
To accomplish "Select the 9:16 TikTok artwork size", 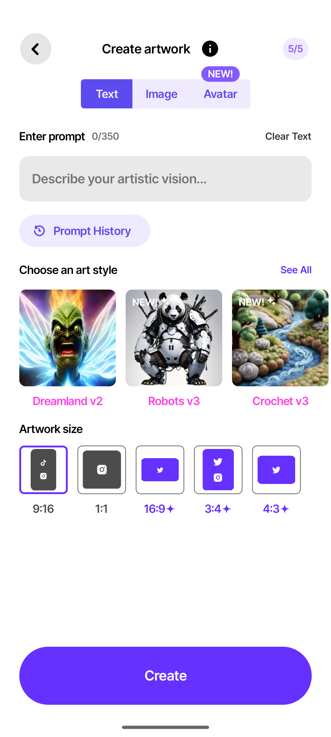I will coord(44,470).
